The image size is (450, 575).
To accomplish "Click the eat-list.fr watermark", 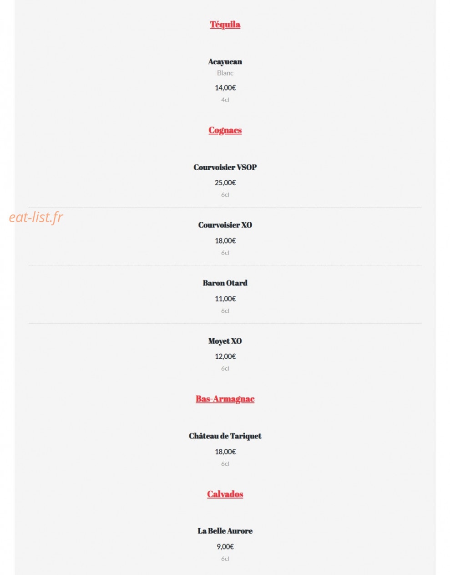I will pos(36,218).
